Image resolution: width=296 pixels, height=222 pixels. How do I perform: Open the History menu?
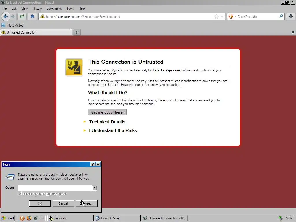pyautogui.click(x=37, y=8)
